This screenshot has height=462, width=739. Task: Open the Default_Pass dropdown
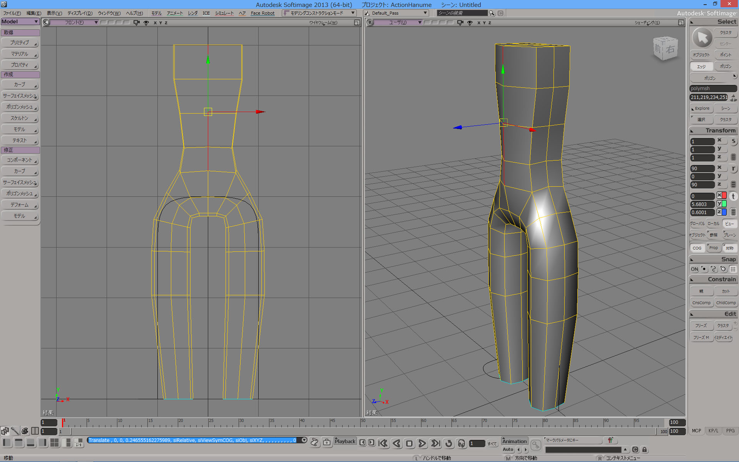pos(396,13)
